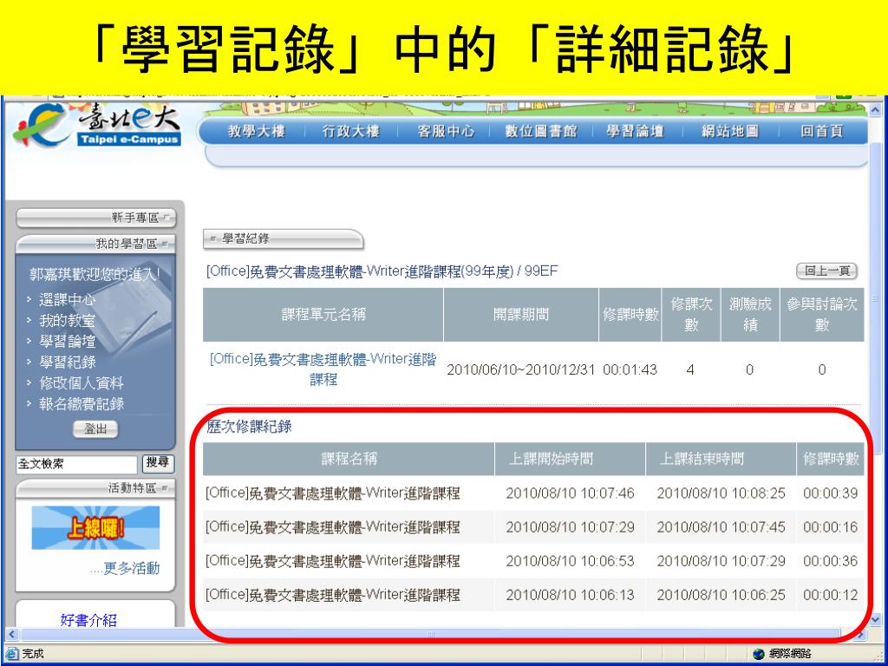Select the 歷次修課紀錄 heading
The image size is (888, 666).
click(249, 427)
